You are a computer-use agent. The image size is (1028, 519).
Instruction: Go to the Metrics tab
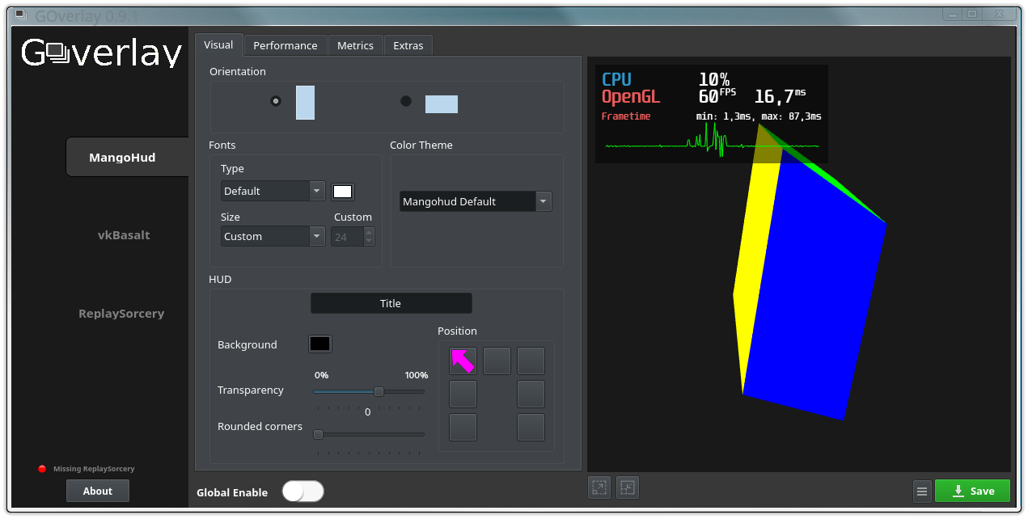point(355,45)
